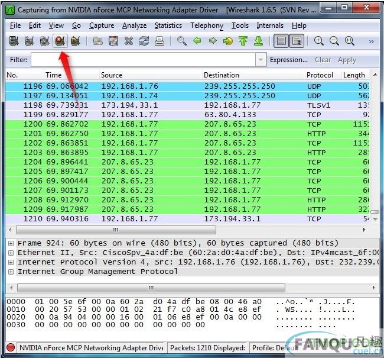Screen dimensions: 384x358
Task: Expand Internet Protocol Version 4 node
Action: pos(11,262)
